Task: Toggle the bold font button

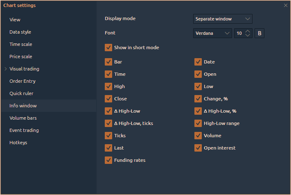Action: coord(259,33)
